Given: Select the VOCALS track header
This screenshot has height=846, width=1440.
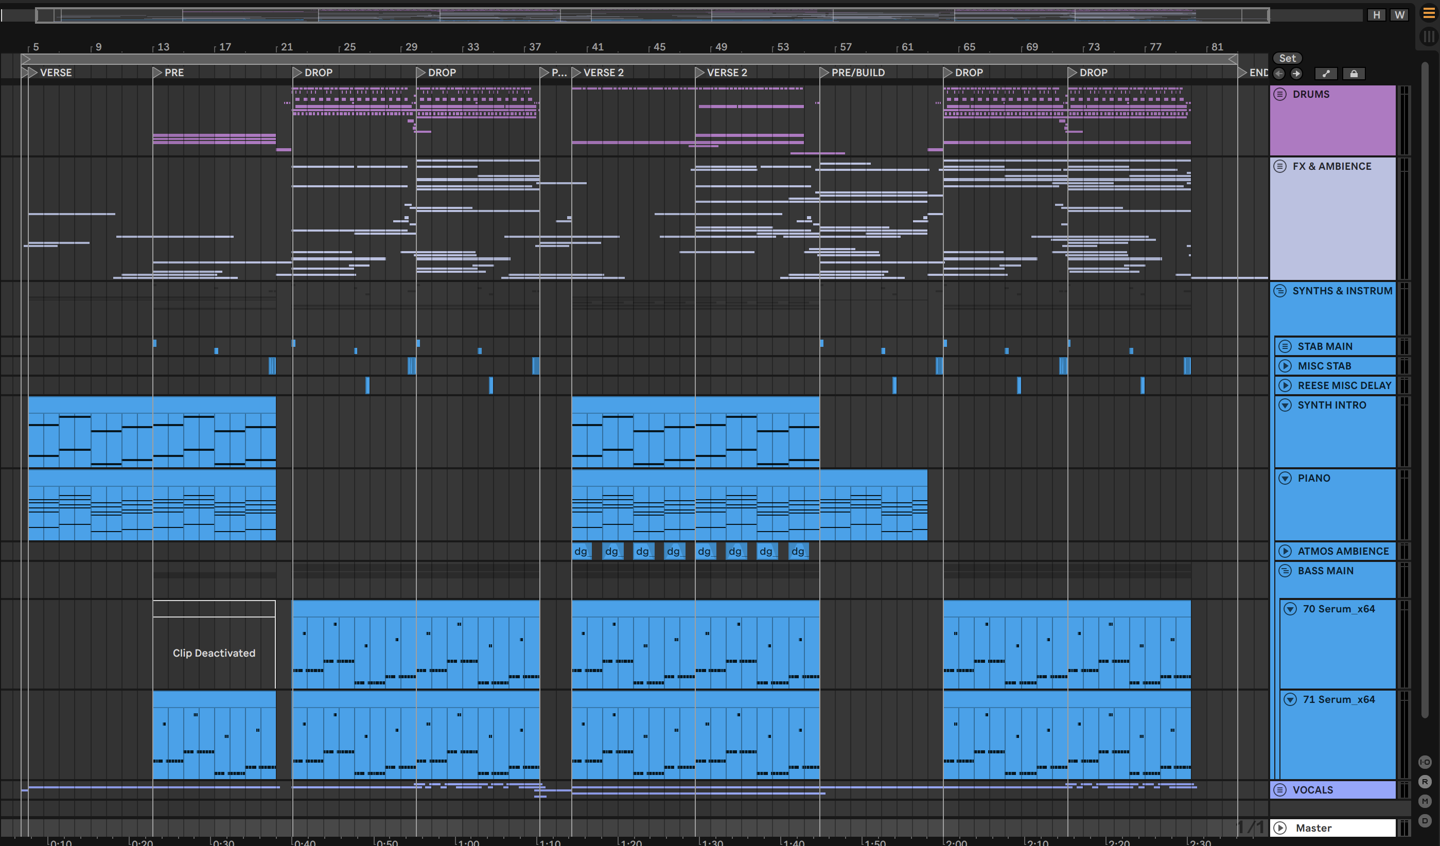Looking at the screenshot, I should [1312, 790].
